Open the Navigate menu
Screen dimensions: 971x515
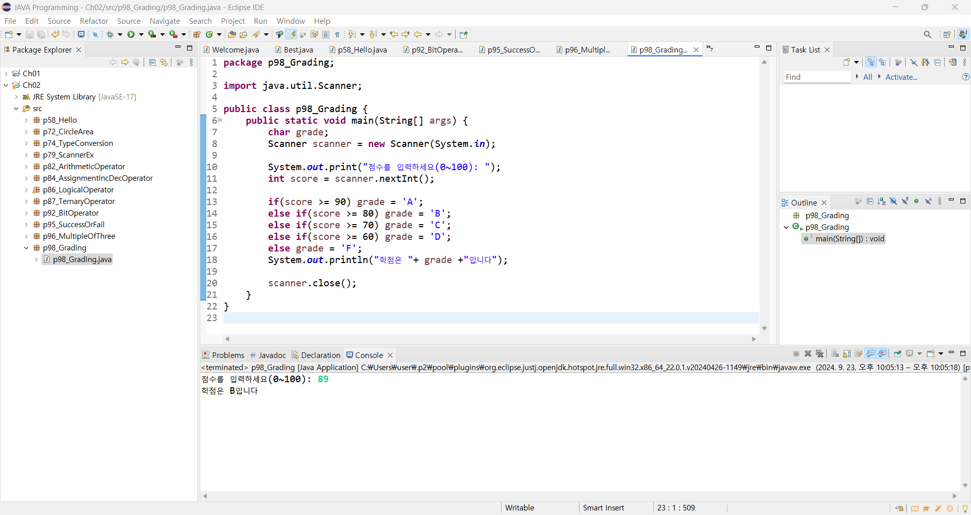(165, 21)
